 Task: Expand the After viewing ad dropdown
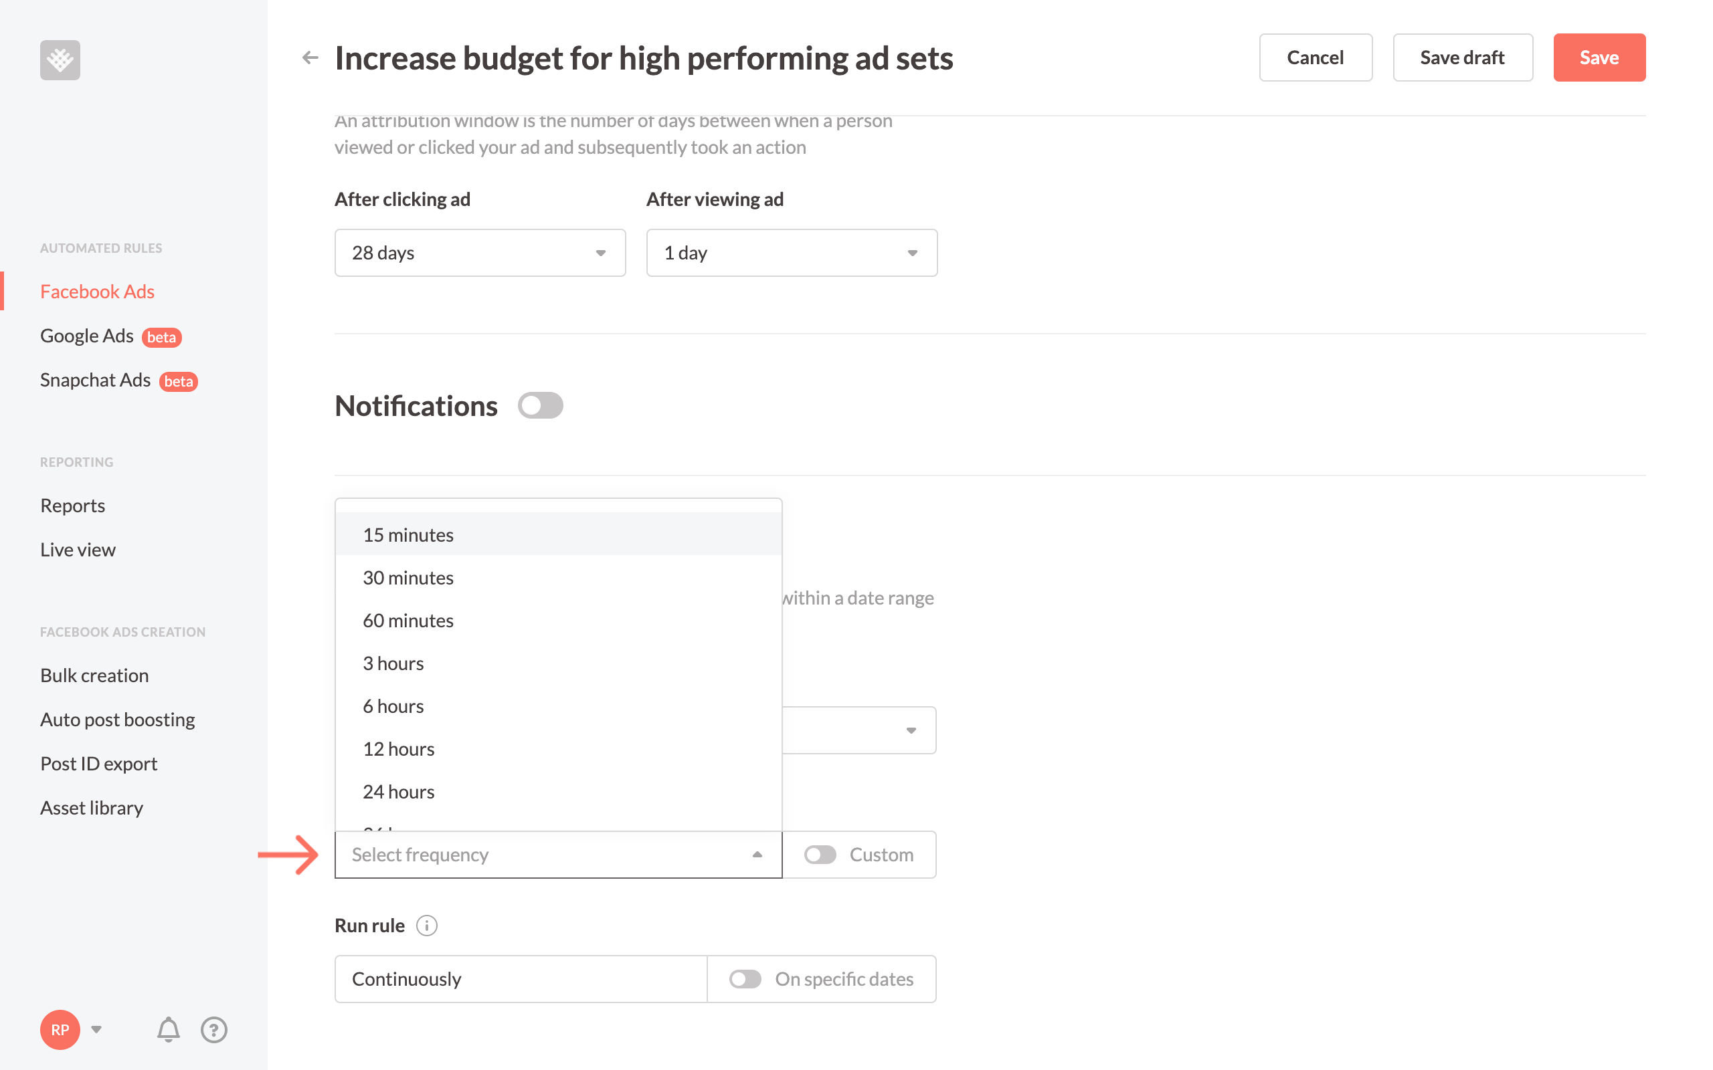(790, 251)
